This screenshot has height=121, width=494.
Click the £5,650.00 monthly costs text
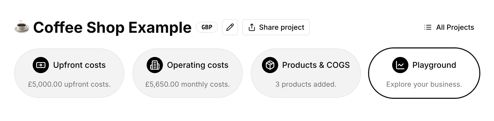pyautogui.click(x=187, y=84)
